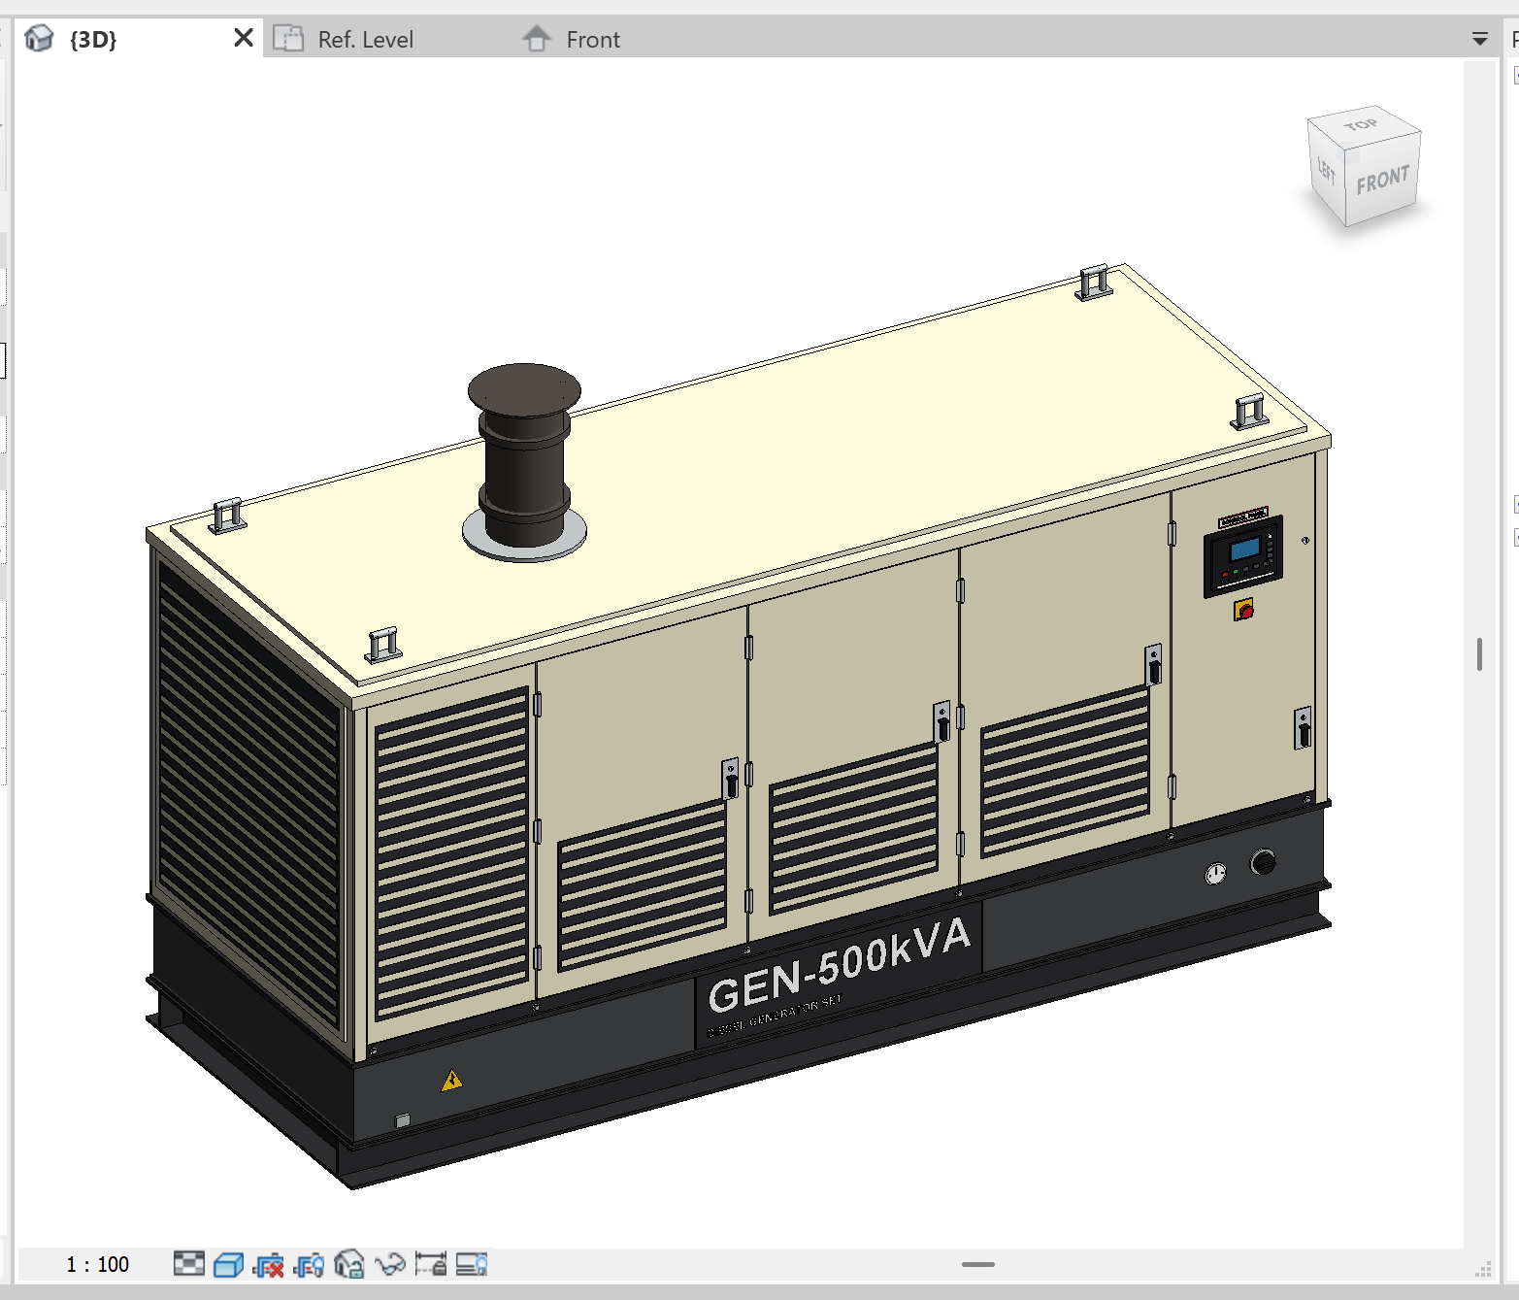Click the LEFT face of the ViewCube

pyautogui.click(x=1326, y=174)
